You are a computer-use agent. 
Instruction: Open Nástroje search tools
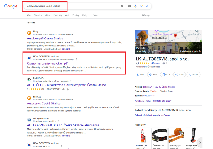(146, 15)
